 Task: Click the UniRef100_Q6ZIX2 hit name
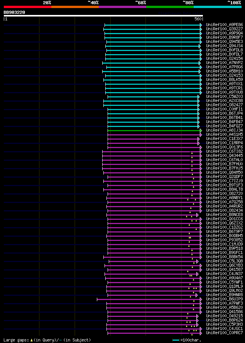[x=224, y=223]
